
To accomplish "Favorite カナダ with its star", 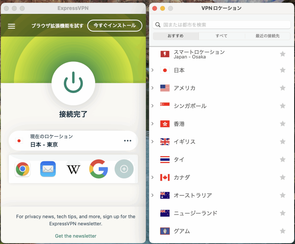I will (x=283, y=177).
